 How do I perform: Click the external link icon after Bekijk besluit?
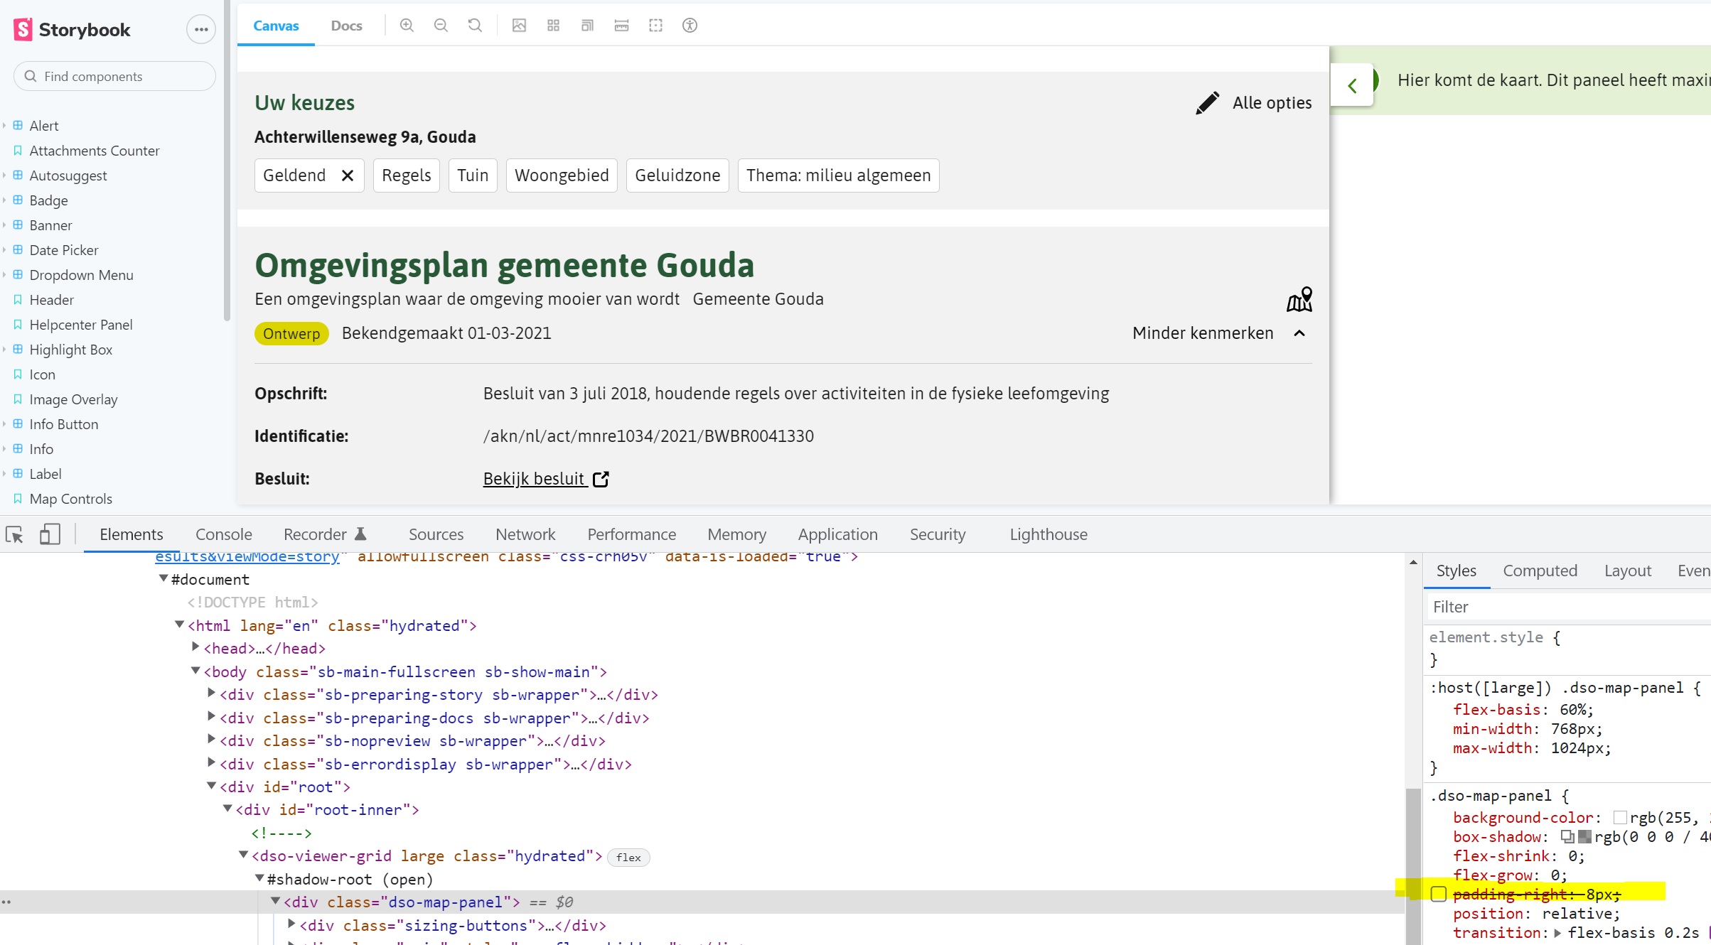pyautogui.click(x=601, y=479)
